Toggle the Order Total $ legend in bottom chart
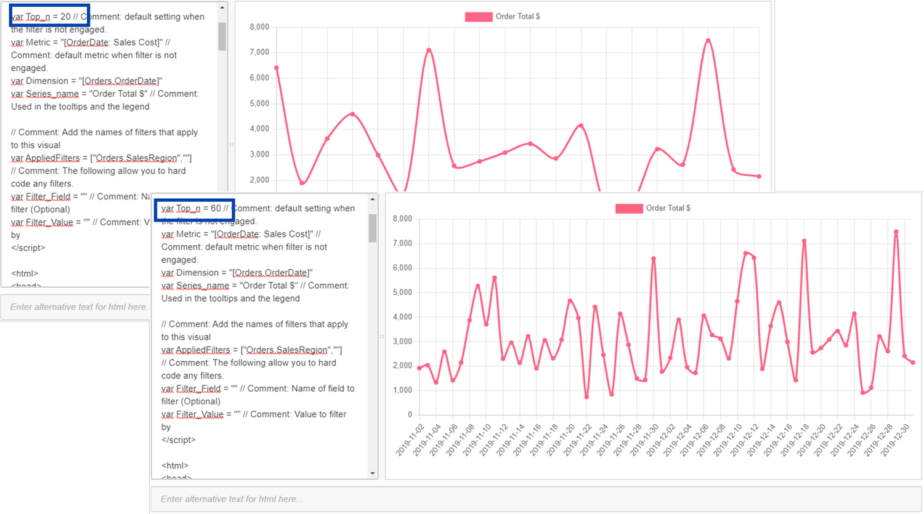Image resolution: width=924 pixels, height=514 pixels. click(669, 208)
